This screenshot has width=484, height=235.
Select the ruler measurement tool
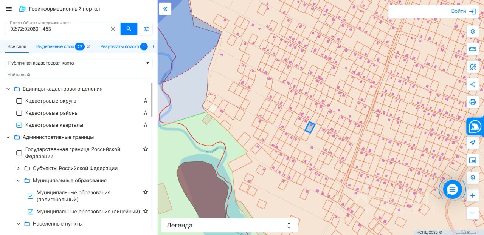472,49
